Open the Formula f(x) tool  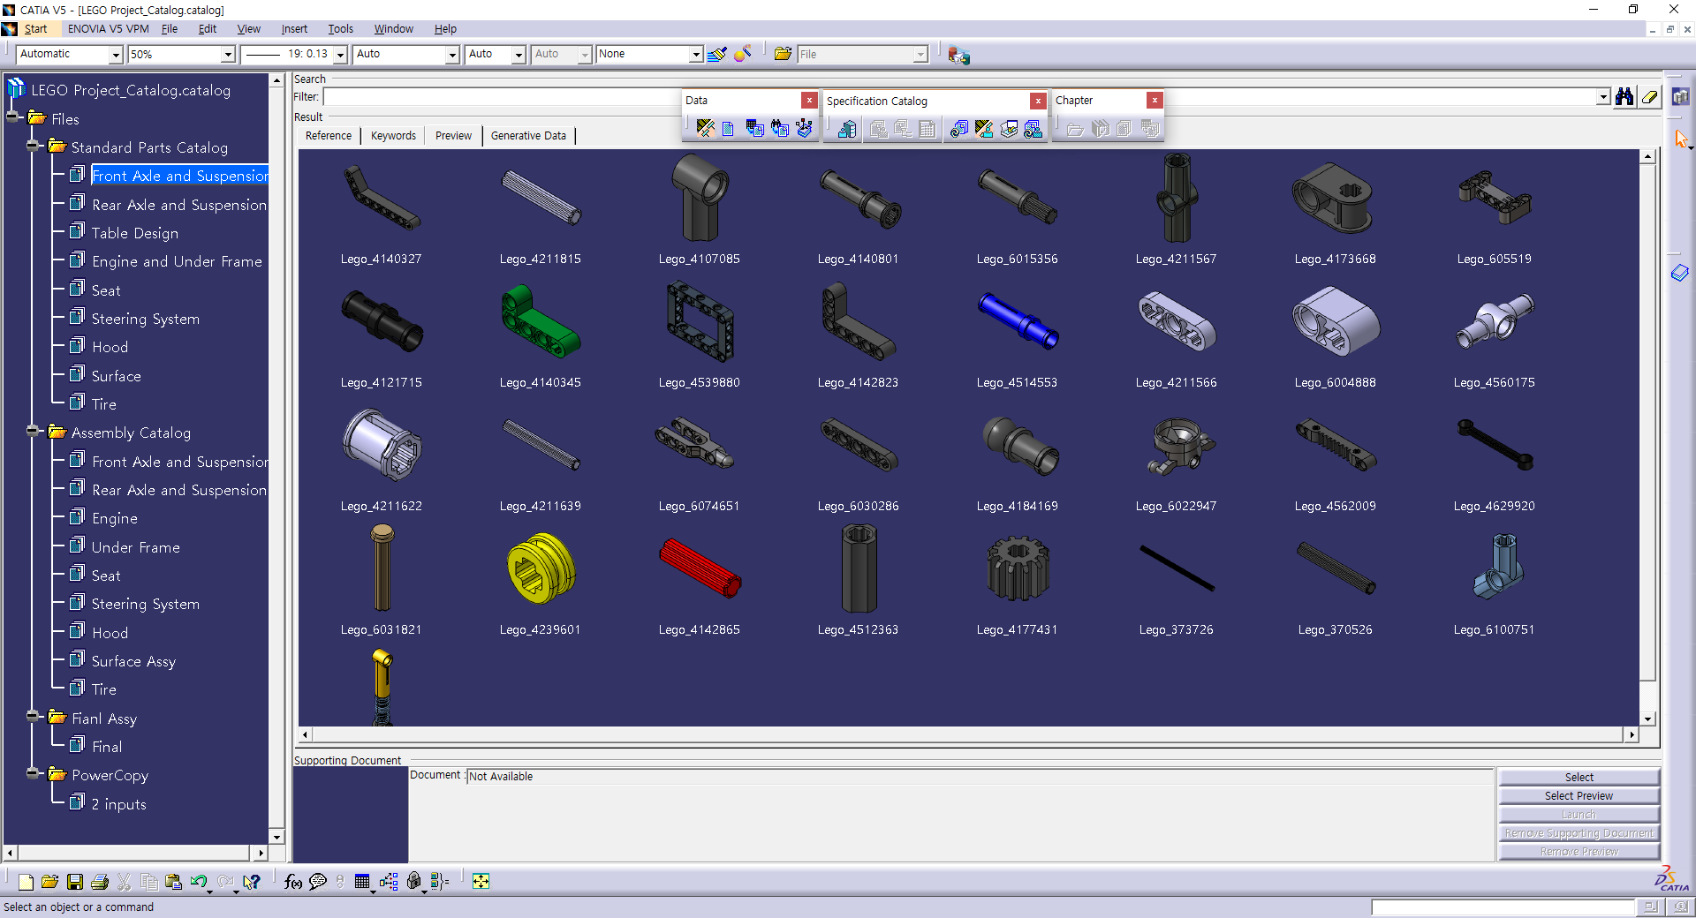pyautogui.click(x=293, y=882)
